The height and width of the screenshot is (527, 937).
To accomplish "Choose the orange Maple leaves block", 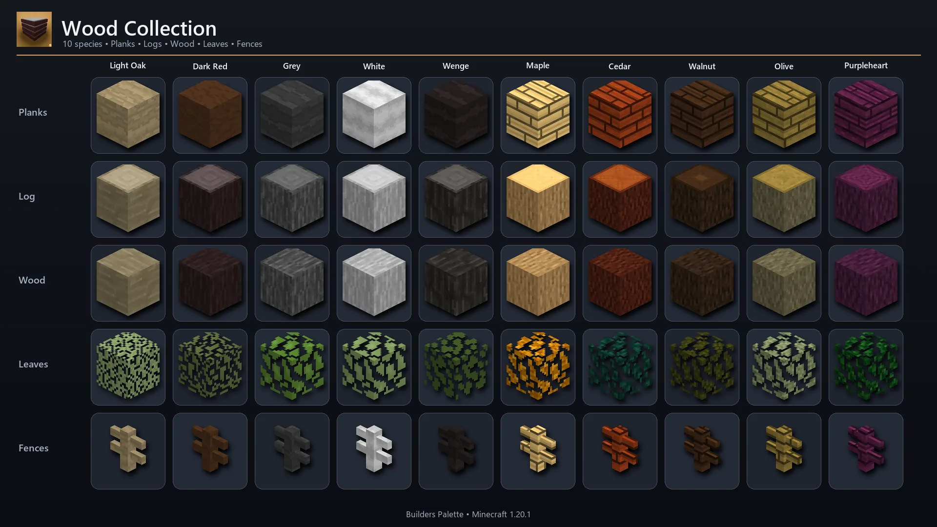I will [538, 367].
